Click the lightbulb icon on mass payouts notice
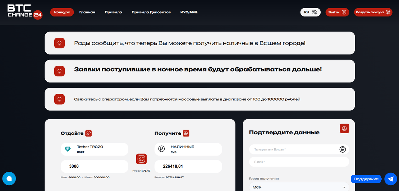Screen dimensions: 399x191 [59, 99]
